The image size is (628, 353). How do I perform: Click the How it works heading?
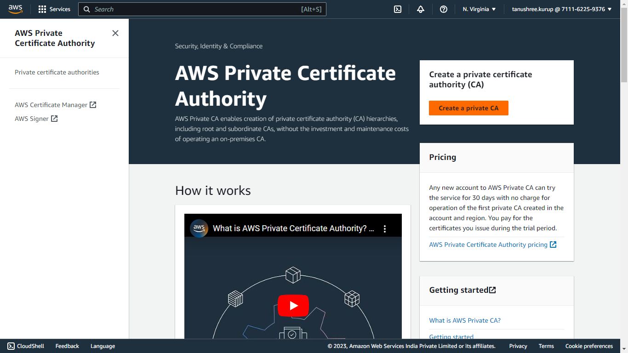pos(213,190)
